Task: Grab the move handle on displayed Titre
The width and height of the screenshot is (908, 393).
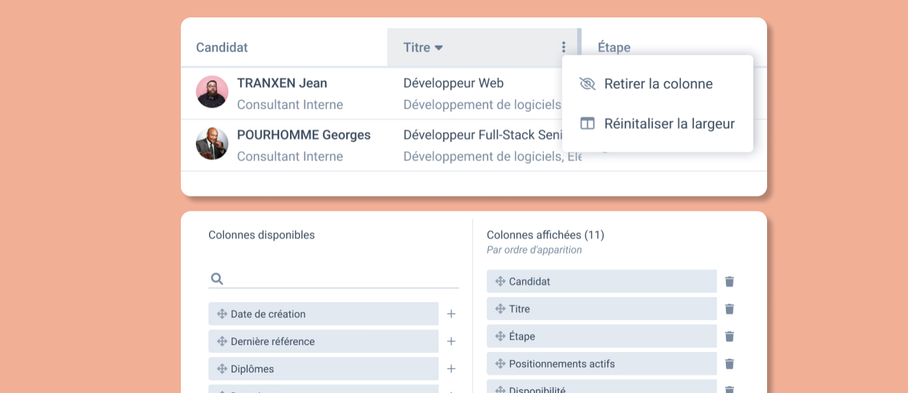Action: pos(500,309)
